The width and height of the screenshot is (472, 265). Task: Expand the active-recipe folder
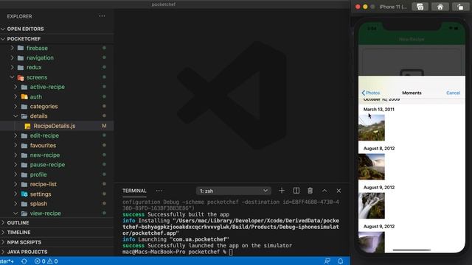pyautogui.click(x=15, y=87)
